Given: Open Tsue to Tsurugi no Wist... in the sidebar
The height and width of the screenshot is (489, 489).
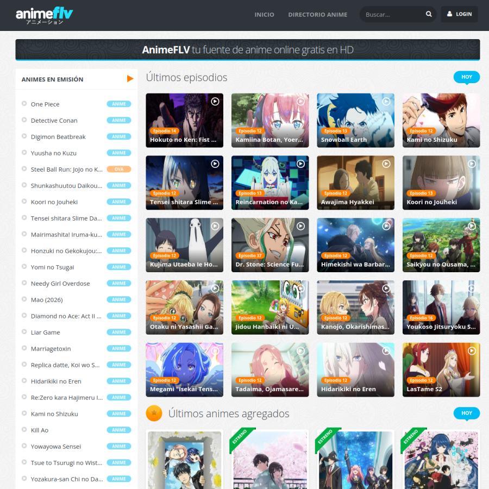Looking at the screenshot, I should (x=66, y=463).
